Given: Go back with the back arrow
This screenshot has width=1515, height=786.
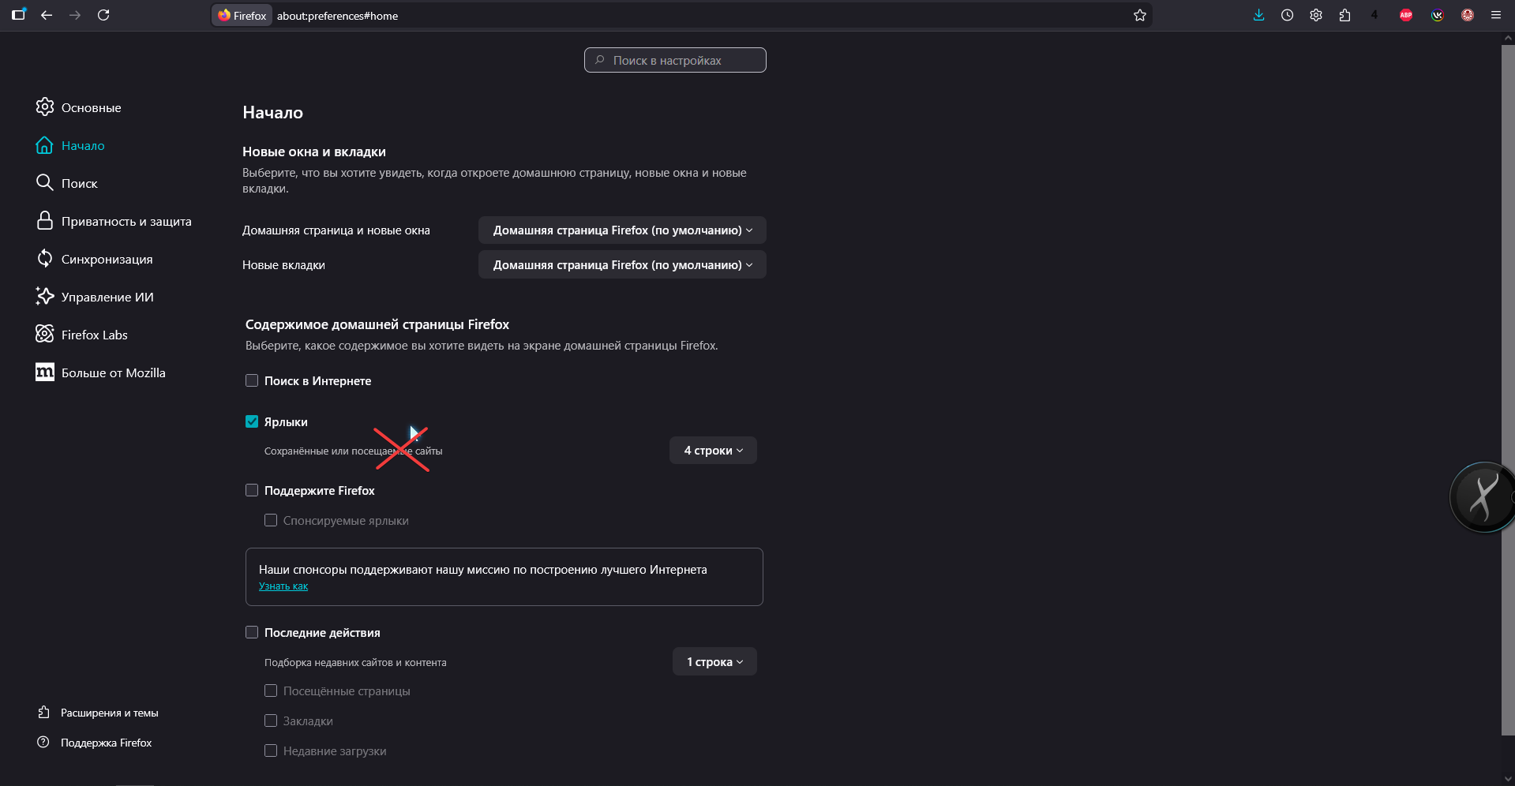Looking at the screenshot, I should [47, 15].
